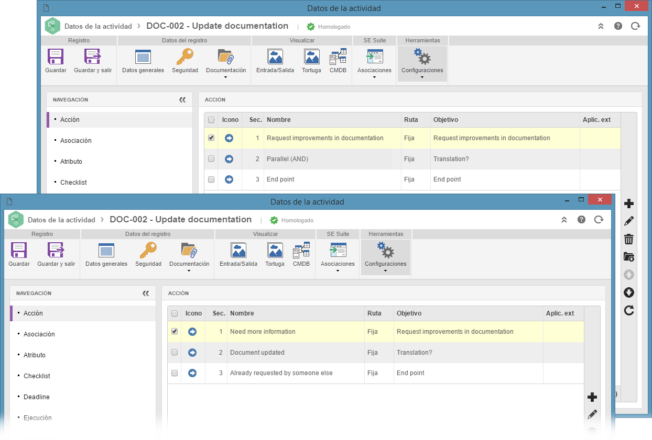Check the Parallel (AND) row checkbox
This screenshot has height=440, width=652.
211,159
